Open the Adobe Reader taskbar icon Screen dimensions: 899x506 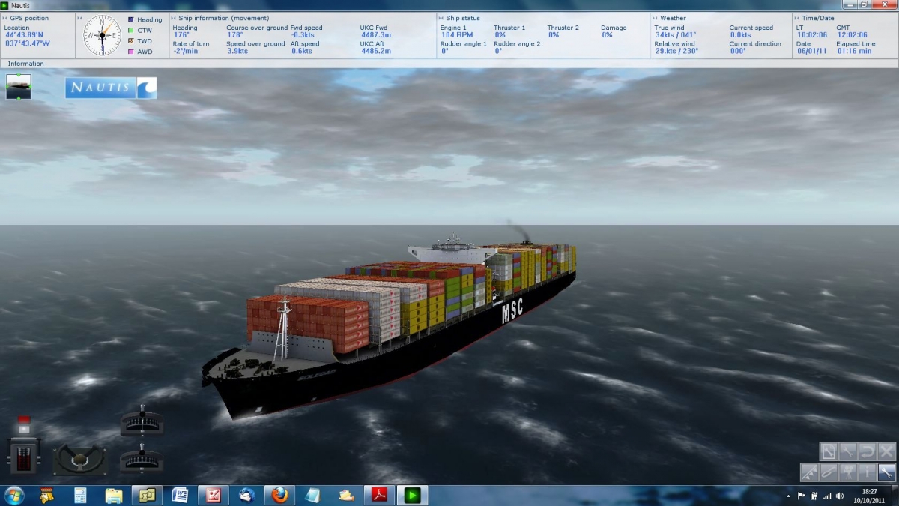coord(379,496)
